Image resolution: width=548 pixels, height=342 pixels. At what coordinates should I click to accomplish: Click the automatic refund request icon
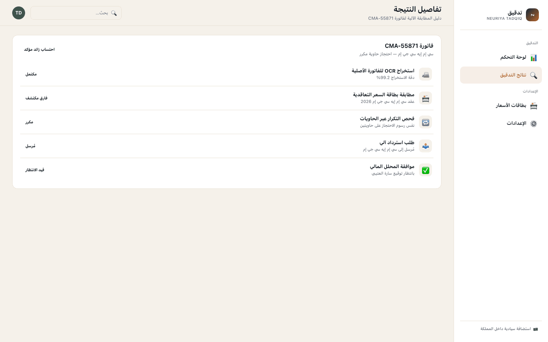click(x=425, y=146)
